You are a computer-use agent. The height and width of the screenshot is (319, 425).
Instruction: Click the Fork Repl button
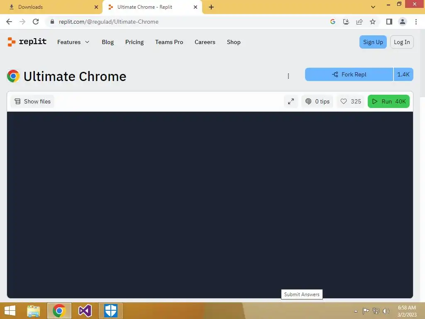point(349,74)
